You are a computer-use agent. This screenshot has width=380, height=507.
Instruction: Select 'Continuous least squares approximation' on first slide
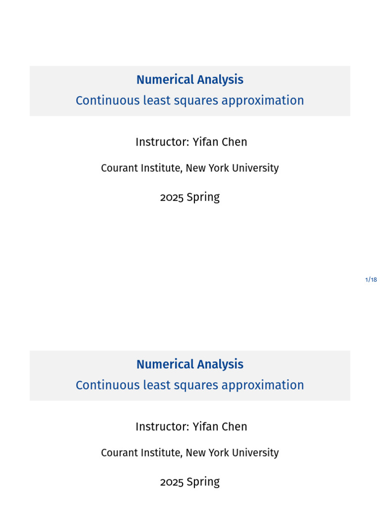(x=190, y=101)
